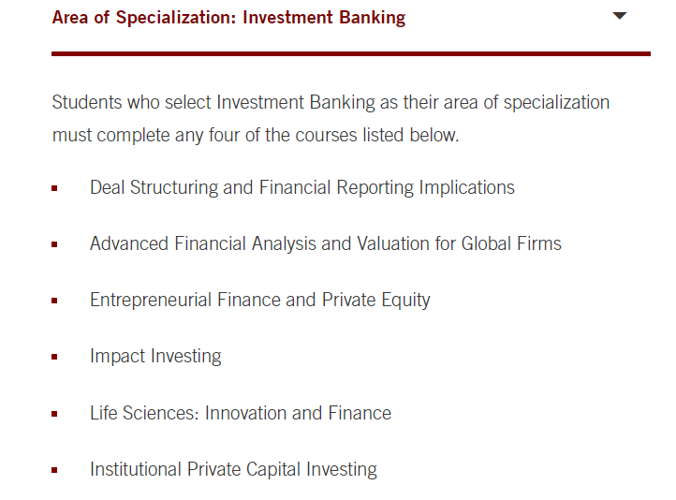The height and width of the screenshot is (500, 676).
Task: Click the bullet beside Impact Investing
Action: tap(54, 357)
